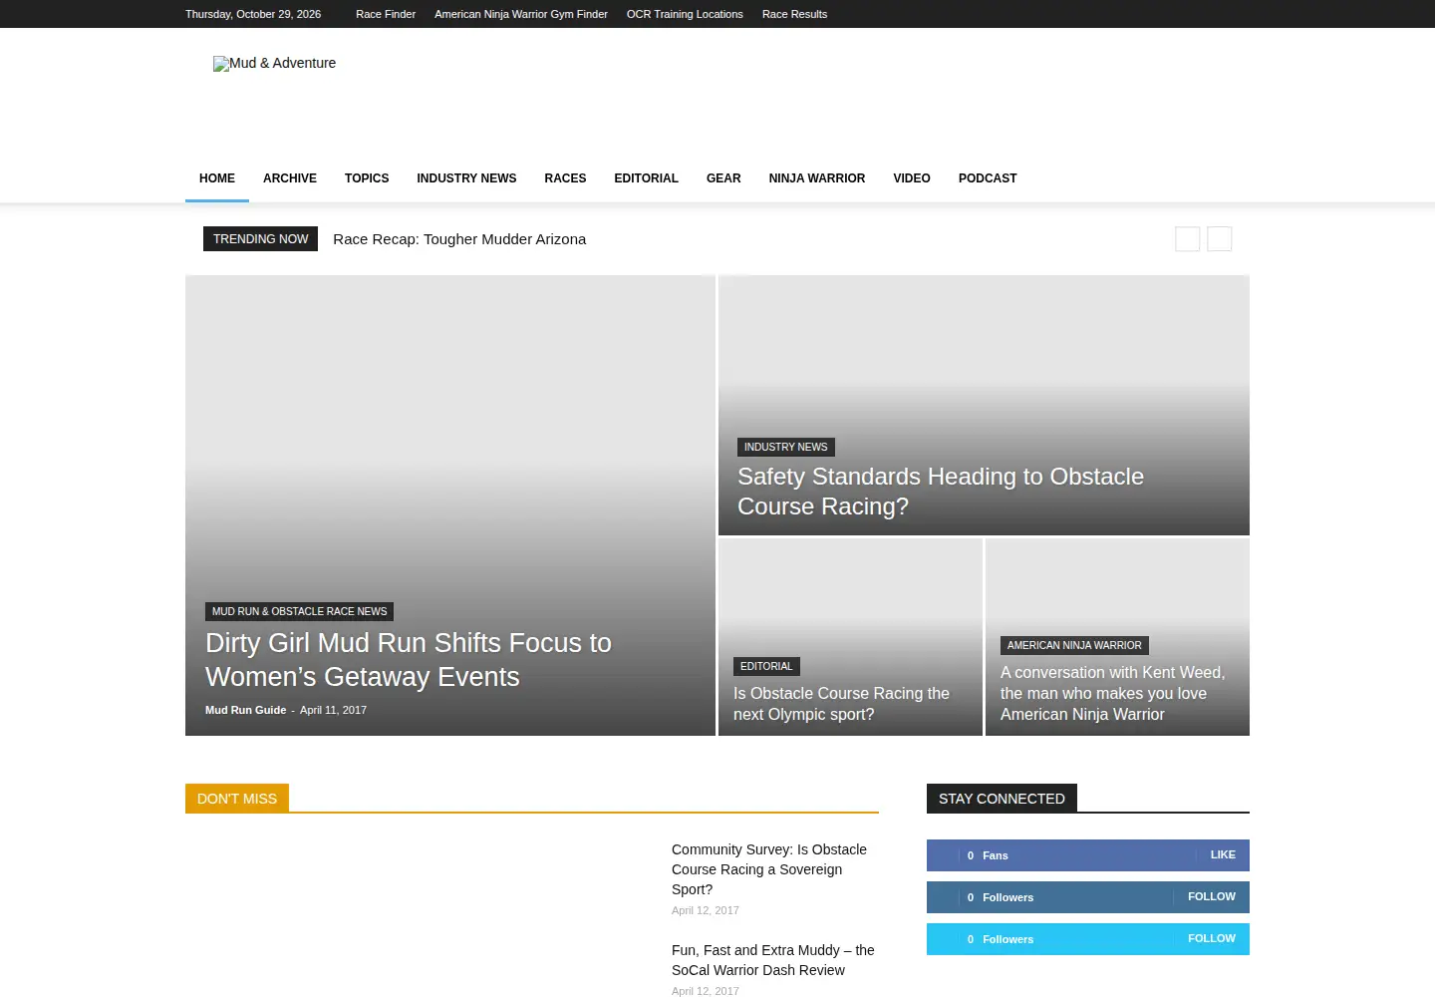Open the GEAR menu item
Screen dimensions: 1435x997
click(x=723, y=178)
